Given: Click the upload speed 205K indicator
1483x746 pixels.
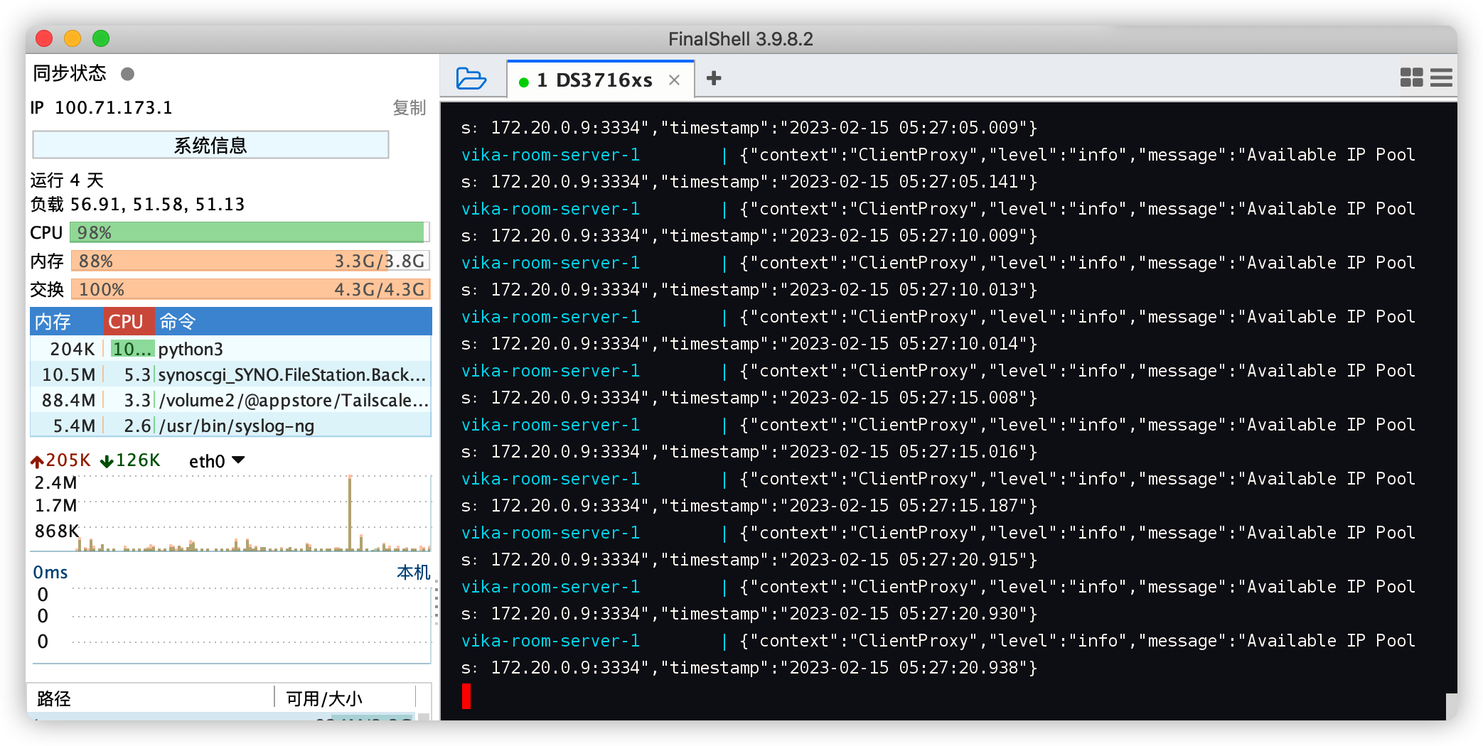Looking at the screenshot, I should click(x=60, y=460).
